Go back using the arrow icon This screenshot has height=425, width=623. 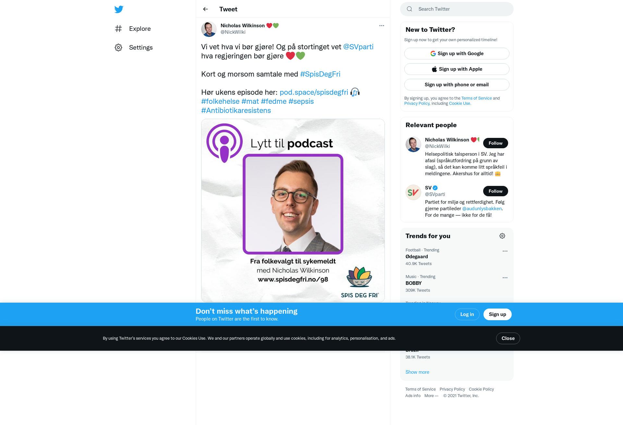point(205,9)
